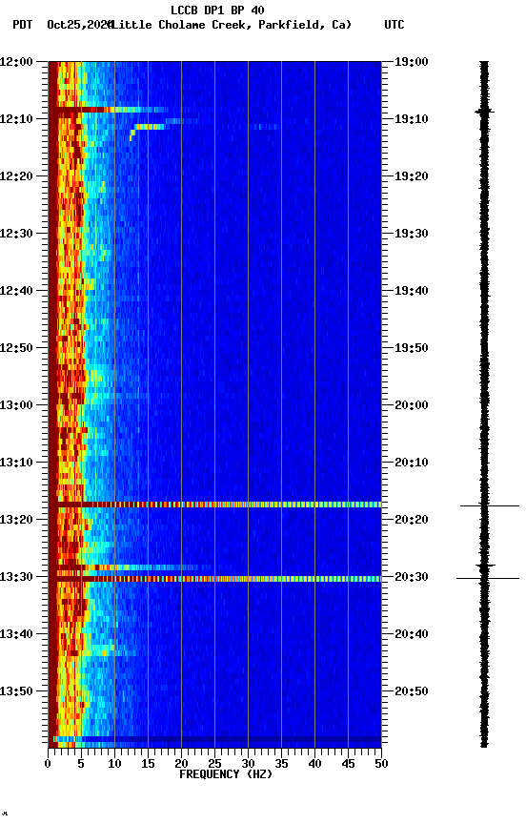Click the 13:50 PDT time label
The image size is (526, 824).
point(16,692)
